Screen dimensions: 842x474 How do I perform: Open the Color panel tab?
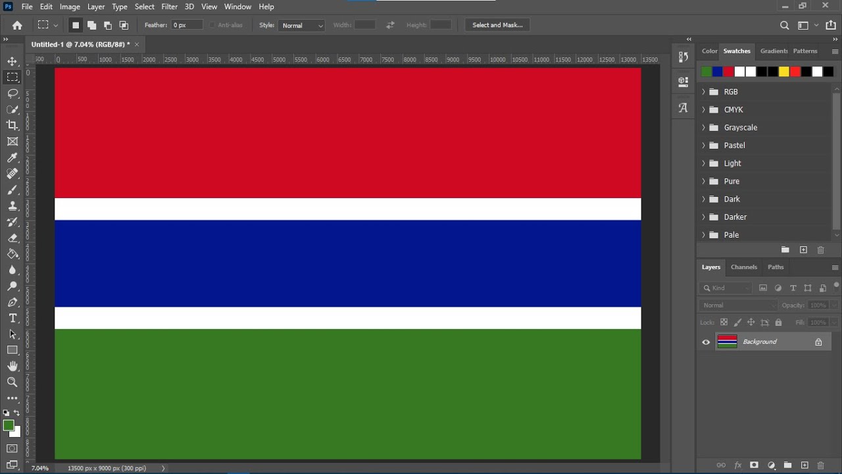[x=710, y=51]
